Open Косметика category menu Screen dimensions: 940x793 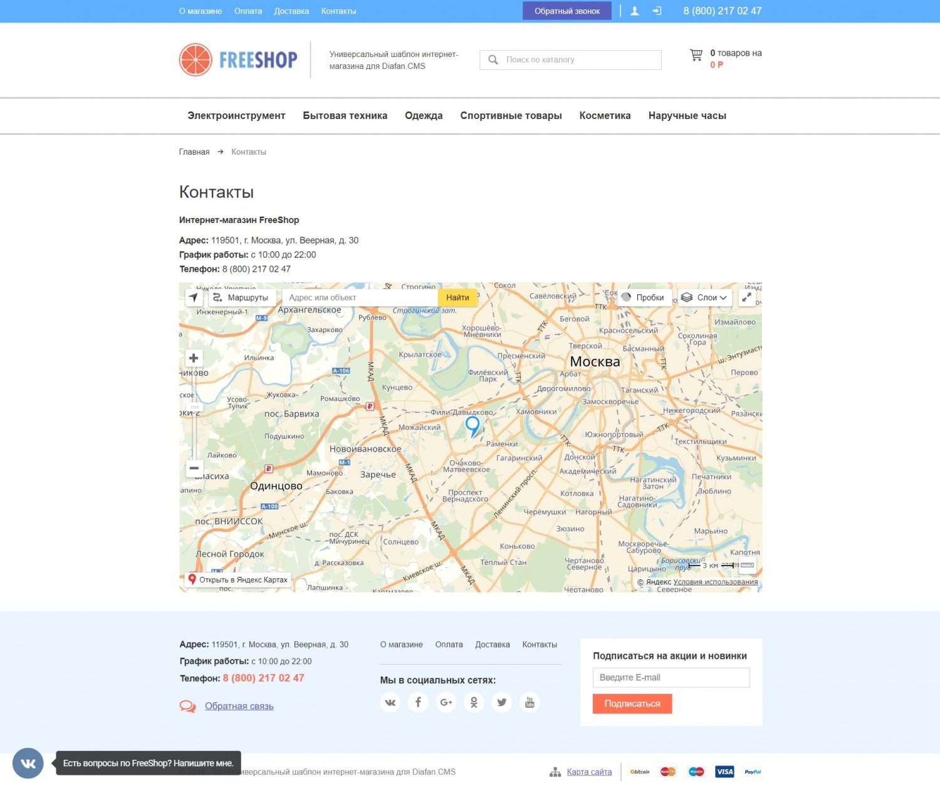[x=605, y=116]
